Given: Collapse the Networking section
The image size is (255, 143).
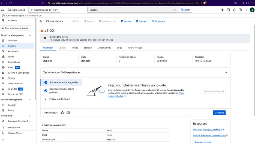Looking at the screenshot, I should tap(30, 116).
